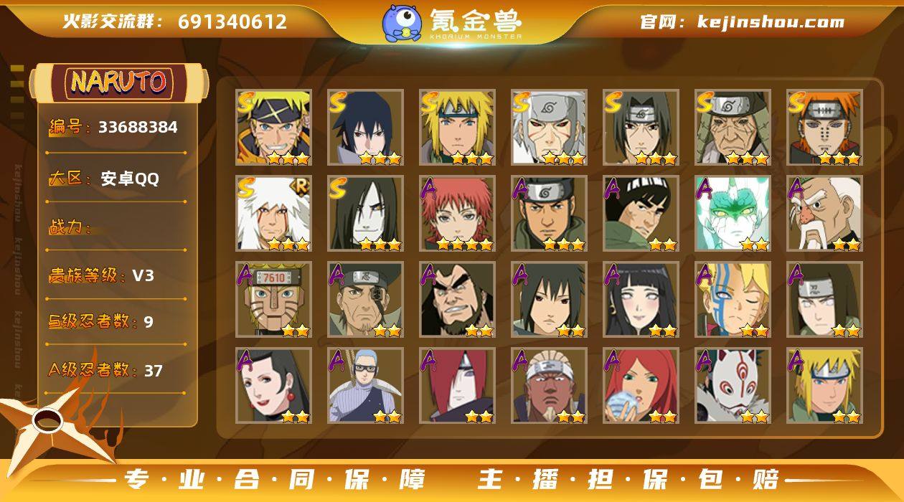Click the blue monster mascot logo
The width and height of the screenshot is (904, 502).
pyautogui.click(x=401, y=22)
